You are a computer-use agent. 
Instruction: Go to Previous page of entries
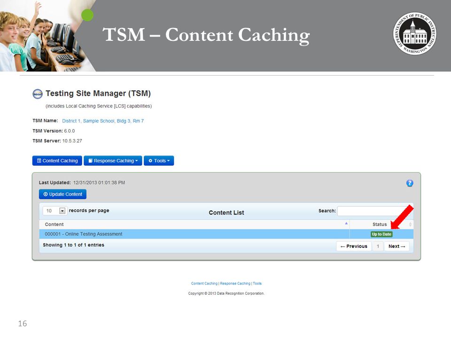point(354,246)
